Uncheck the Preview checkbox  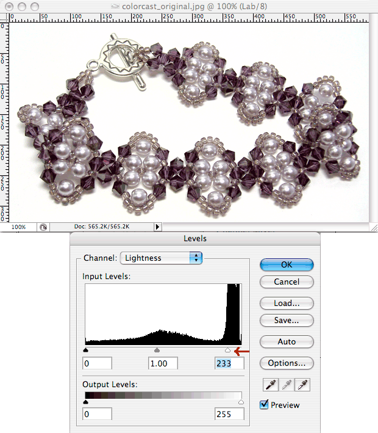[264, 404]
